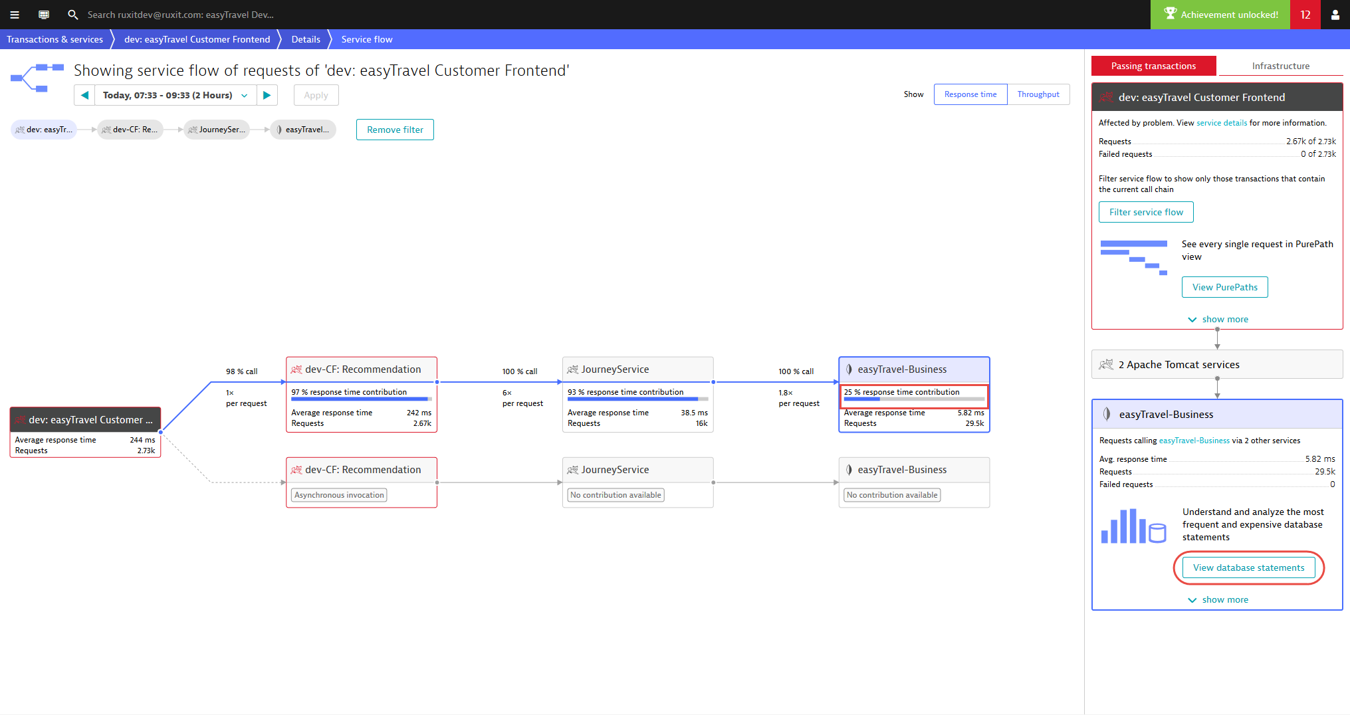Open the user account profile icon
This screenshot has width=1350, height=715.
(1335, 15)
